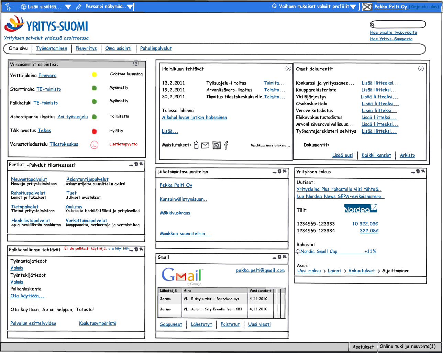The image size is (443, 353).
Task: Click the Kirjaudu ulos link
Action: coord(424,7)
